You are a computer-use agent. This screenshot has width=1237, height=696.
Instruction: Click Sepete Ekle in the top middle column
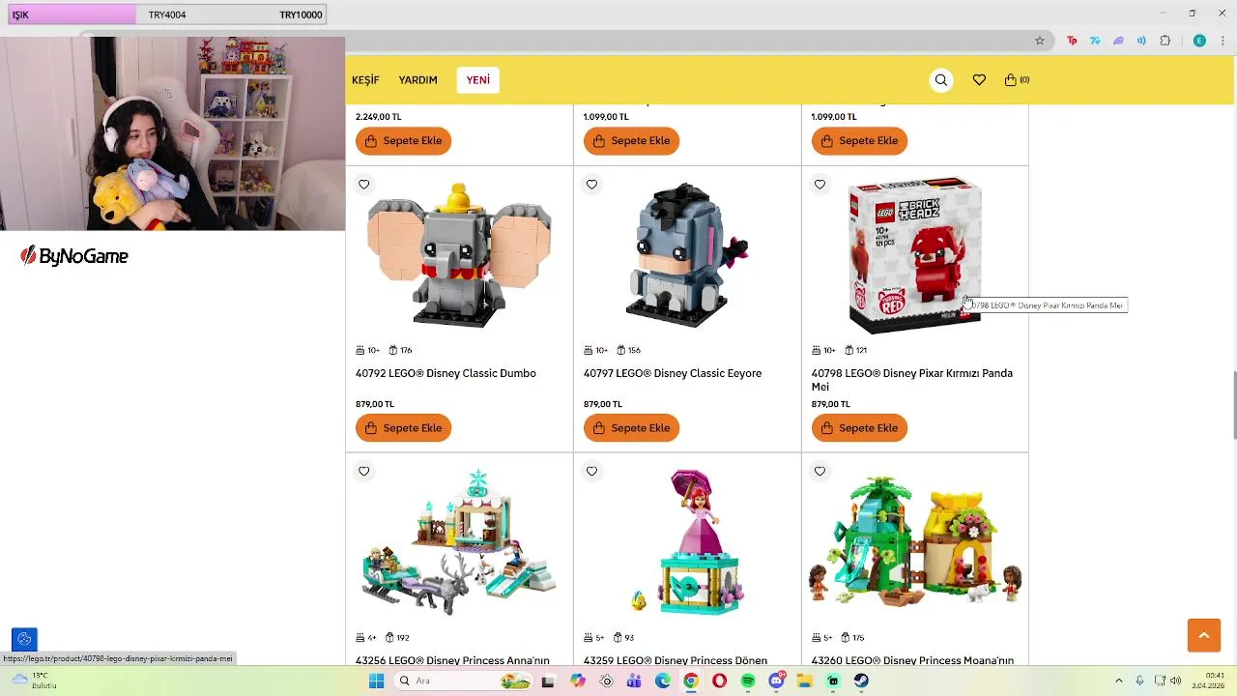point(631,141)
